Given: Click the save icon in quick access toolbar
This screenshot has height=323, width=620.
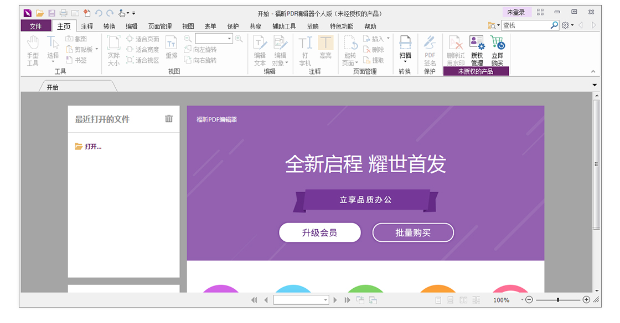Looking at the screenshot, I should tap(51, 13).
